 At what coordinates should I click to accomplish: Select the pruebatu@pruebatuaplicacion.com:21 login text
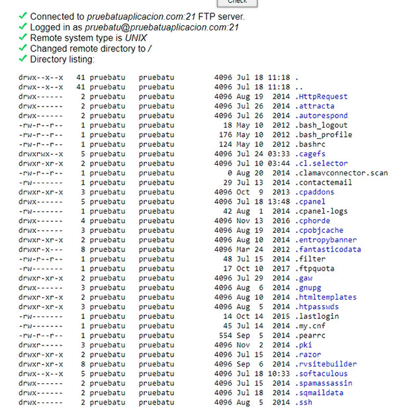[161, 27]
